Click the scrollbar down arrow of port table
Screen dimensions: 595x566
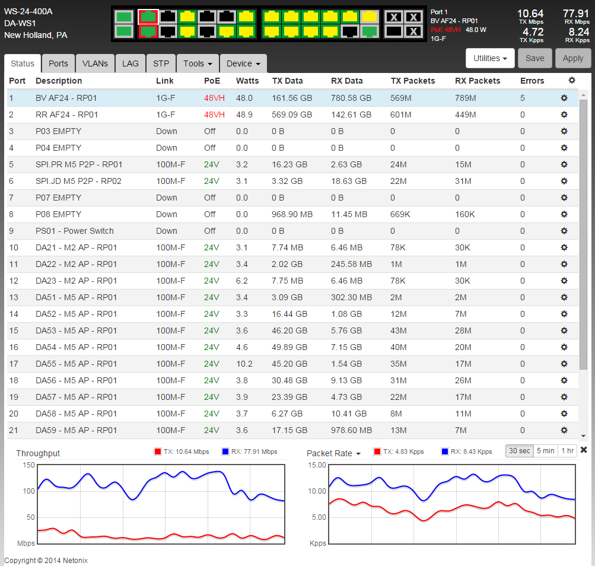[x=583, y=436]
